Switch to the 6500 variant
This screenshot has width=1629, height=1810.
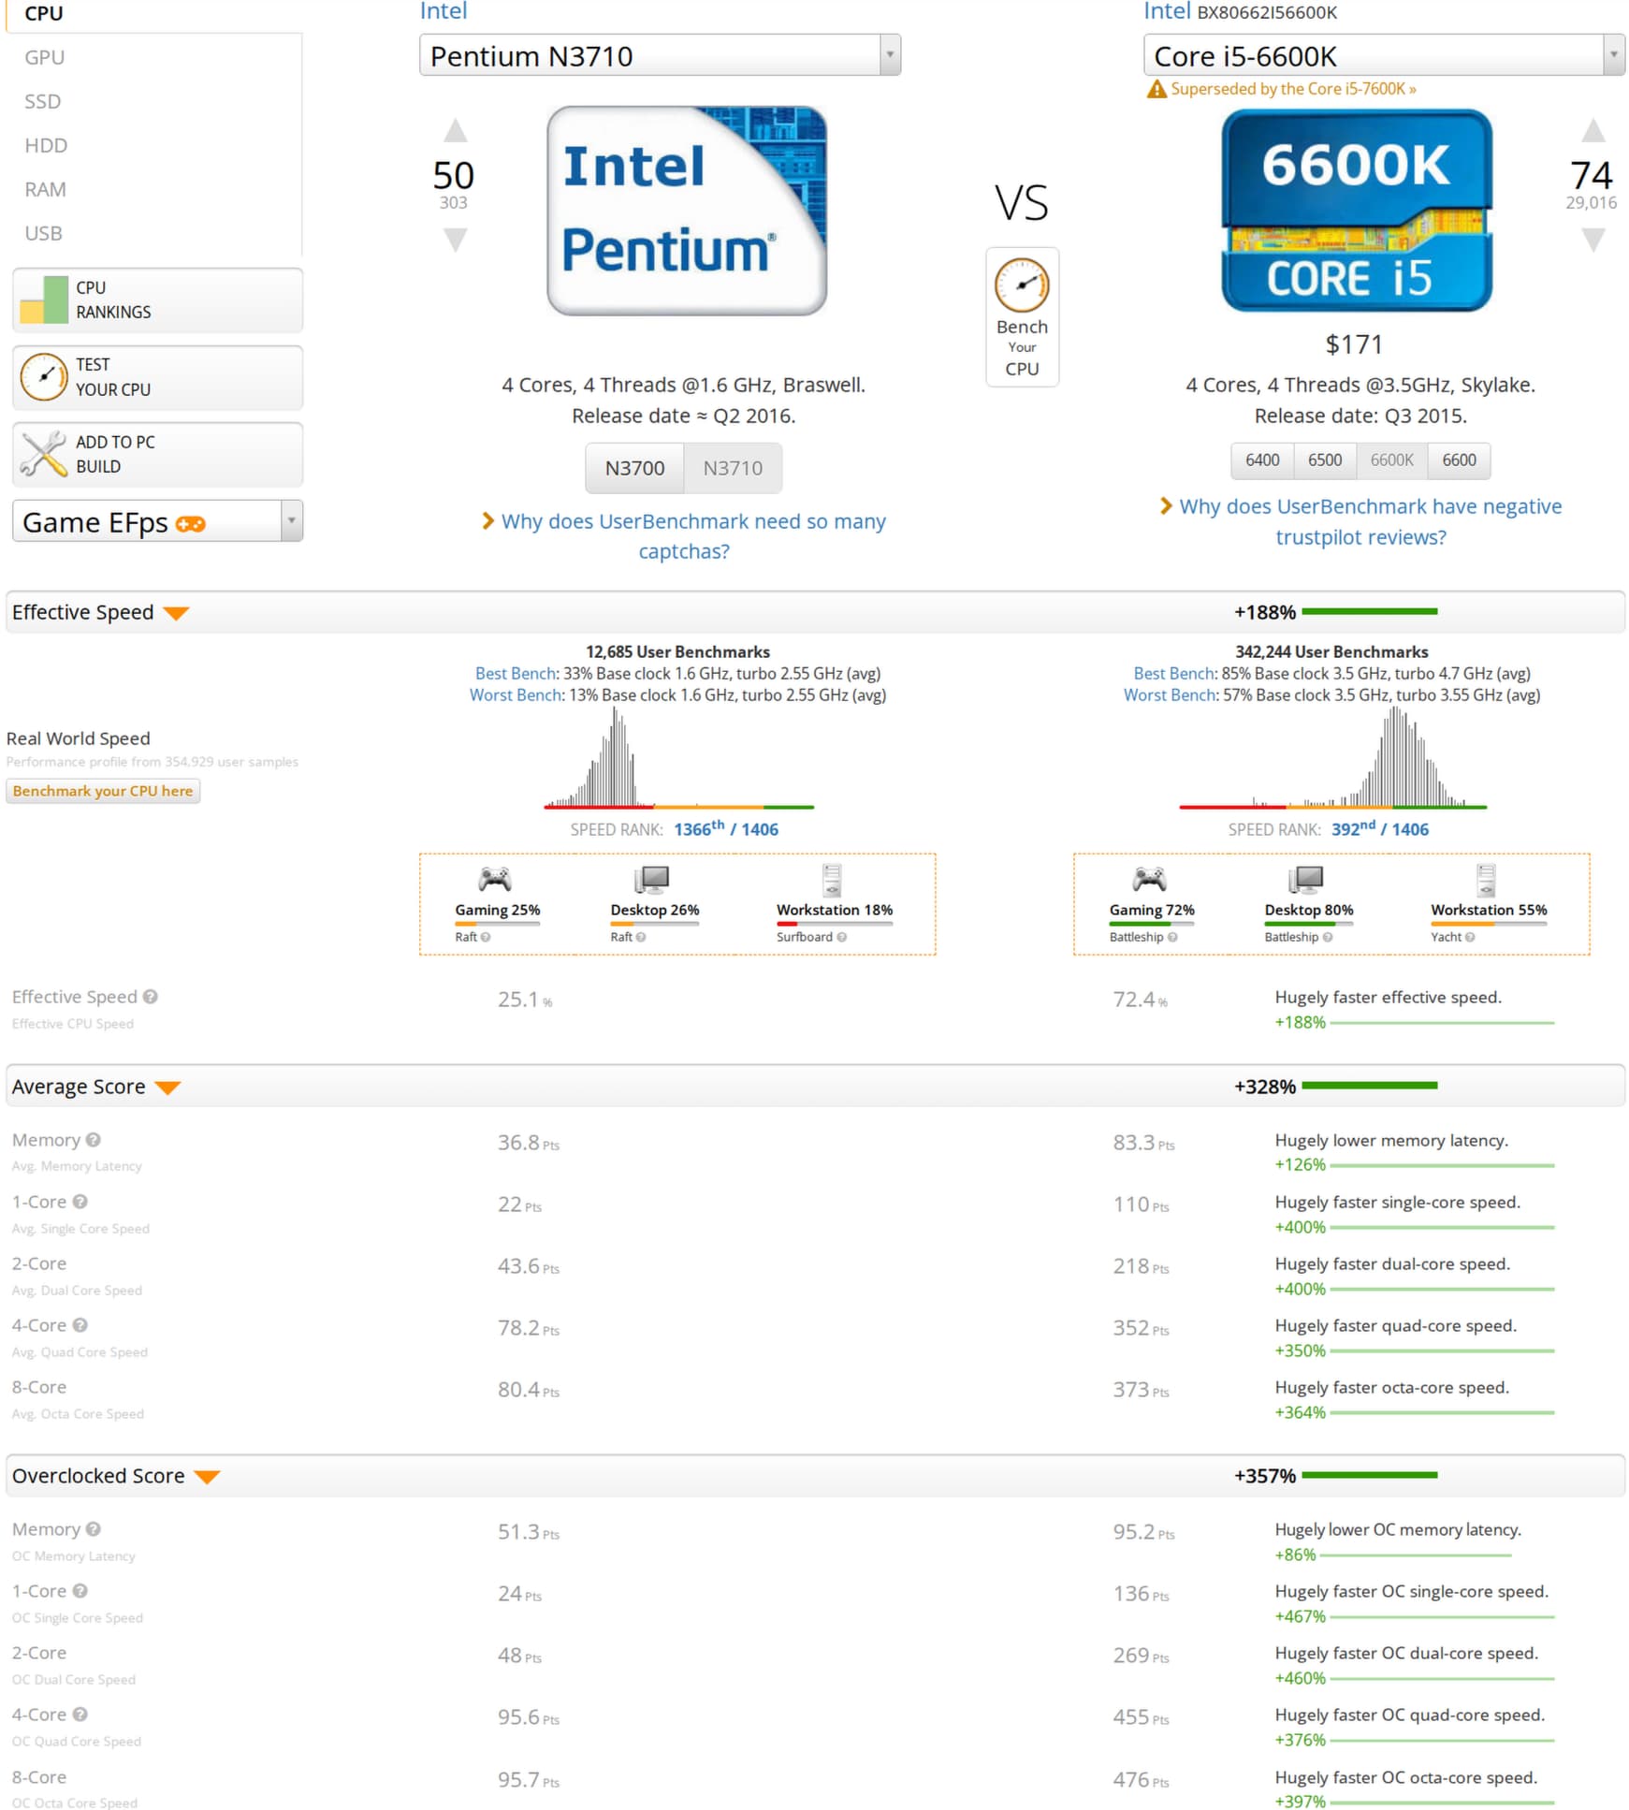[1325, 460]
